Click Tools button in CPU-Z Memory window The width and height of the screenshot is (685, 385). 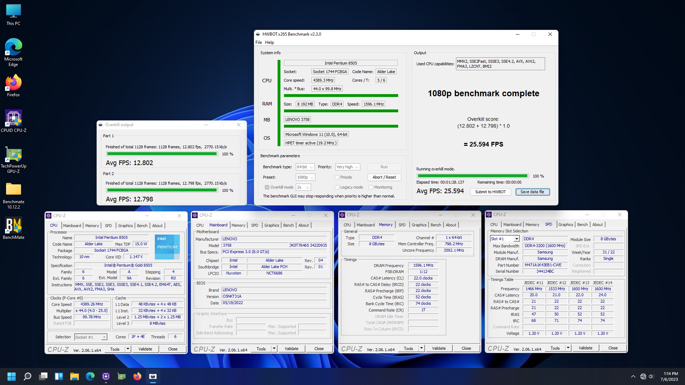409,348
